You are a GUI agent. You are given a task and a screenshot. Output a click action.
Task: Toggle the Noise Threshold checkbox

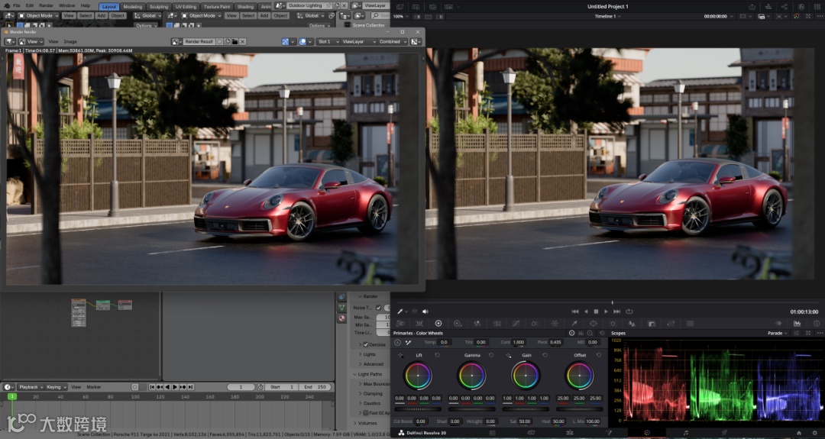[x=378, y=308]
